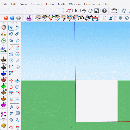Click the white square face in viewport
Viewport: 130px width, 130px height.
tap(97, 101)
